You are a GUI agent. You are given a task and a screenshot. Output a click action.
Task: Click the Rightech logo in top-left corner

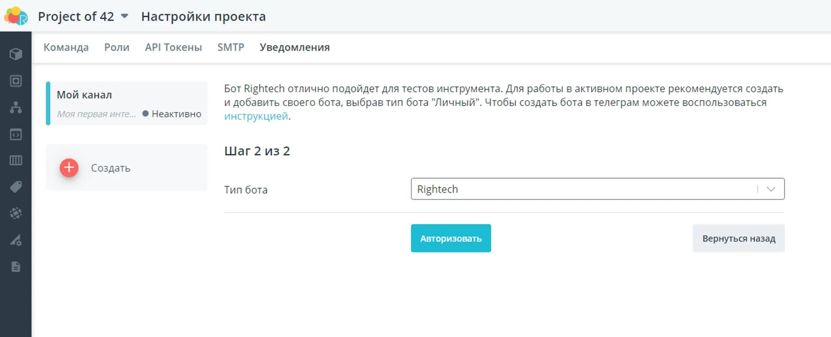point(16,16)
